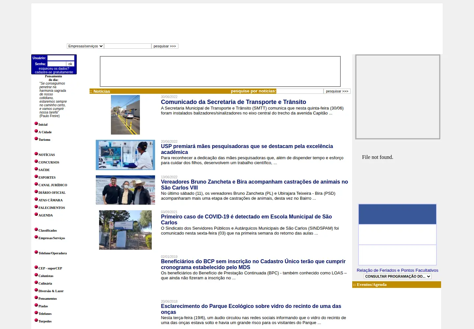Viewport: 474px width, 329px height.
Task: Click the news search text field
Action: coord(300,91)
